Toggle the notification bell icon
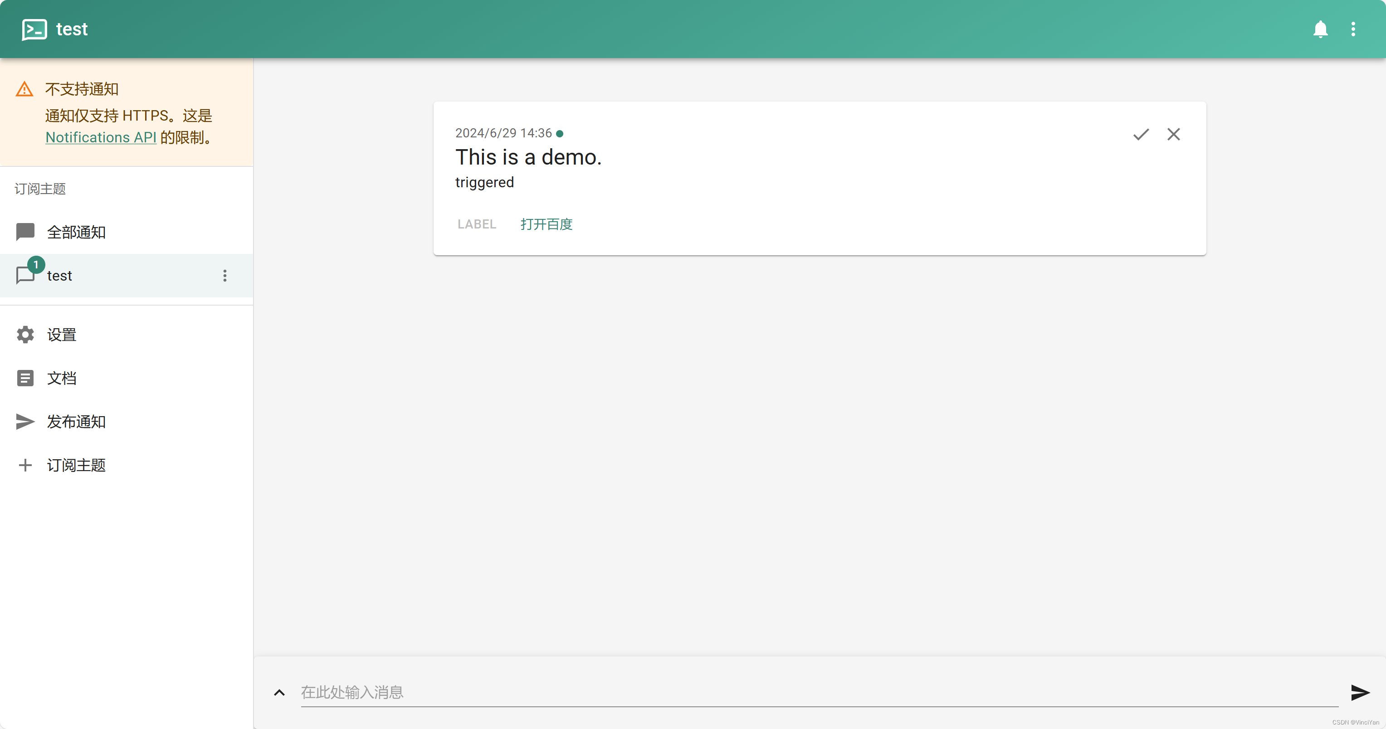Image resolution: width=1386 pixels, height=729 pixels. 1320,29
